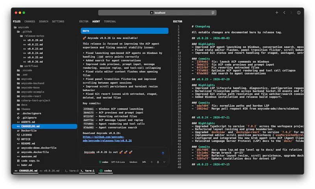Image resolution: width=315 pixels, height=189 pixels.
Task: Open awesome.md in file tree
Action: click(x=27, y=157)
